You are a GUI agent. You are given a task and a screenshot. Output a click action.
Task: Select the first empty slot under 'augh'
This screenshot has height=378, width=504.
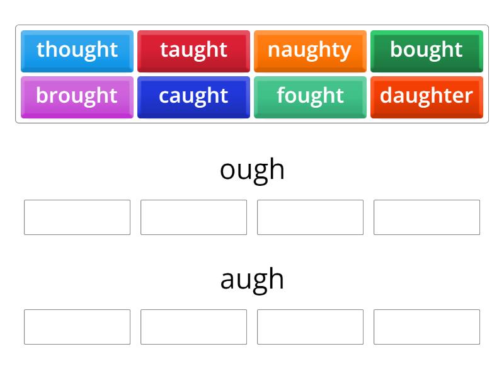point(77,327)
